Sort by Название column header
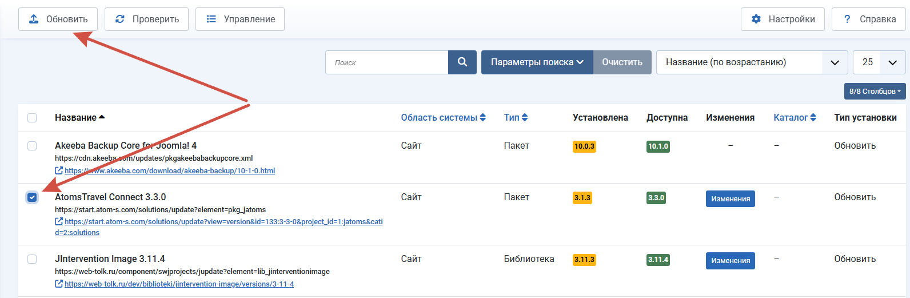The image size is (910, 298). [x=79, y=117]
